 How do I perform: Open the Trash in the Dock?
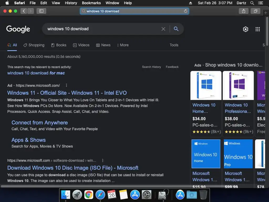coord(203,195)
